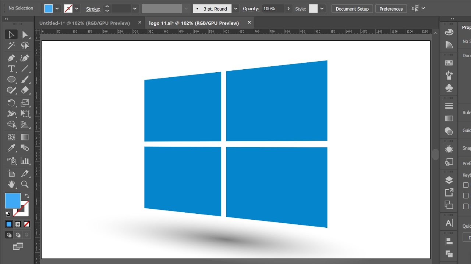Viewport: 471px width, 264px height.
Task: Tick the first Keyboard Increment checkbox
Action: pos(466,185)
